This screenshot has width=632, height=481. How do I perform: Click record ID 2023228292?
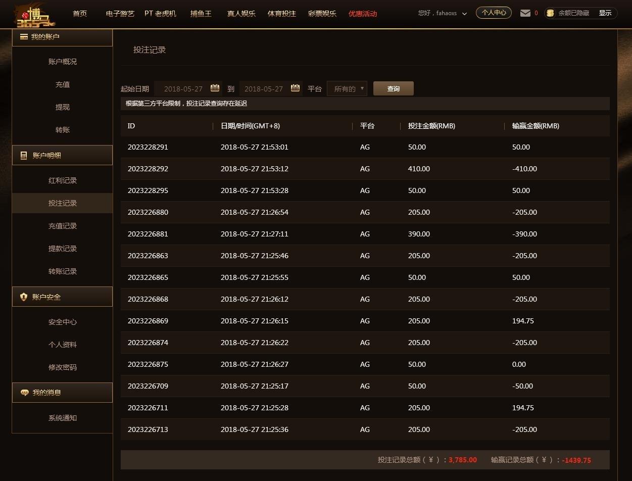tap(148, 169)
